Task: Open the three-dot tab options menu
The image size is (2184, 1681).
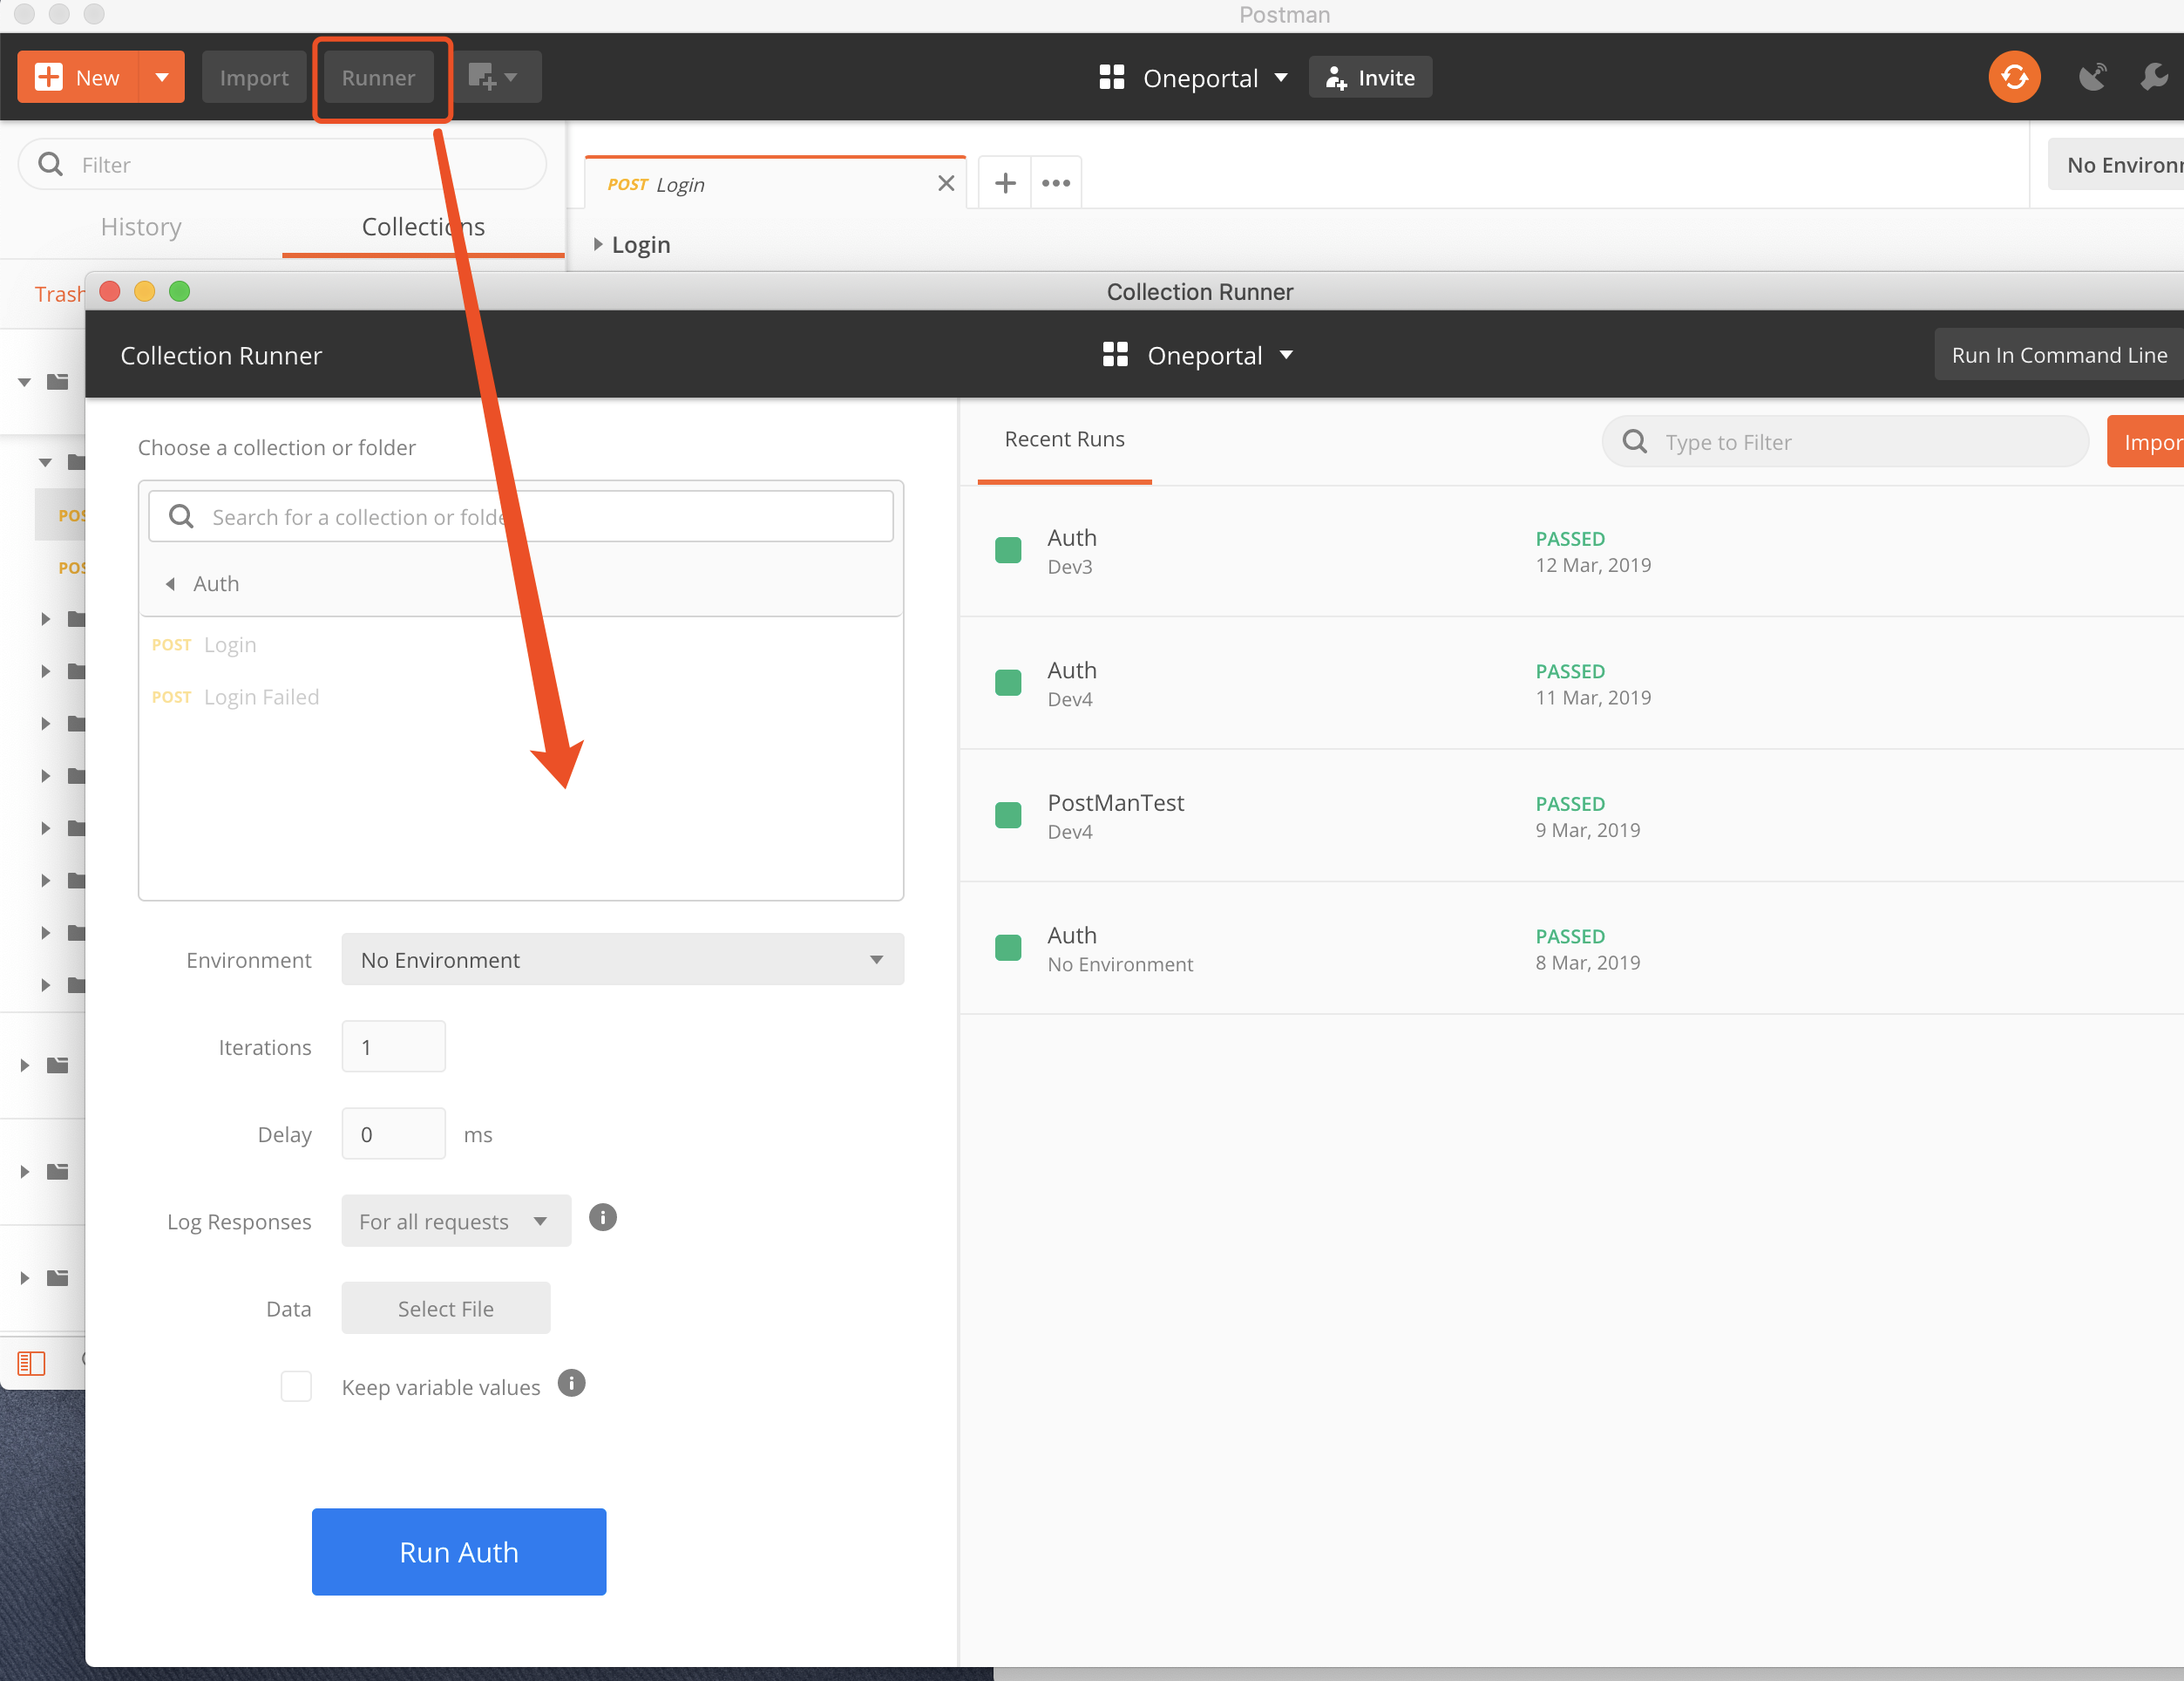Action: coord(1056,183)
